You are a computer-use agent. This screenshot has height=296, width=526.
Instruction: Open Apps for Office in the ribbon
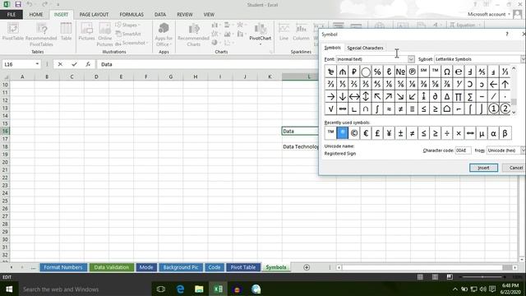coord(164,35)
